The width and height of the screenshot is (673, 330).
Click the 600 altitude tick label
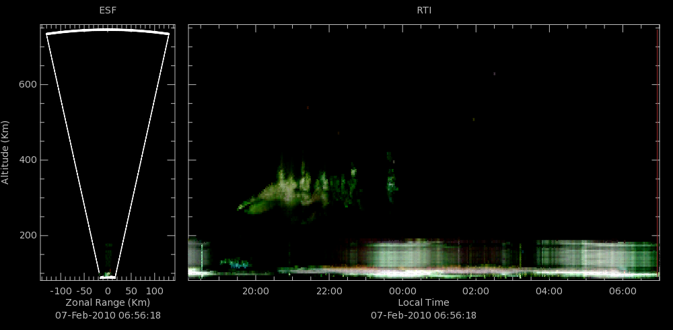28,85
